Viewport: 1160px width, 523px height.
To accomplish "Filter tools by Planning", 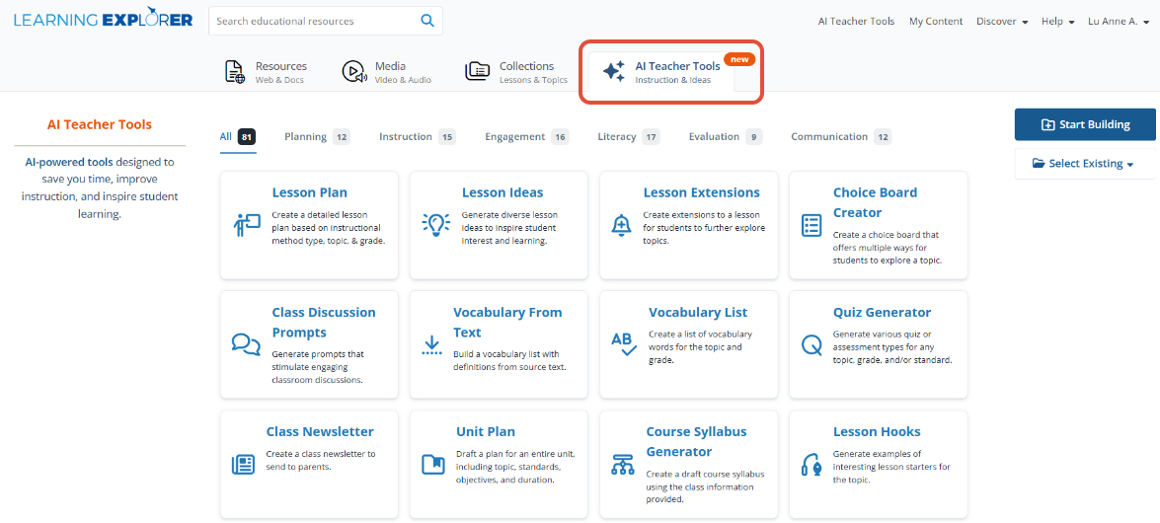I will [317, 137].
